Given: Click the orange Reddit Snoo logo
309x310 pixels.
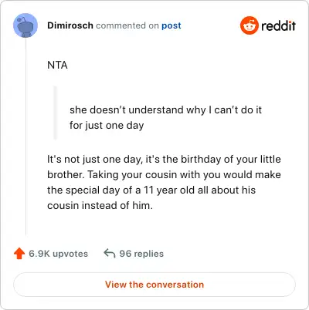Looking at the screenshot, I should point(249,25).
